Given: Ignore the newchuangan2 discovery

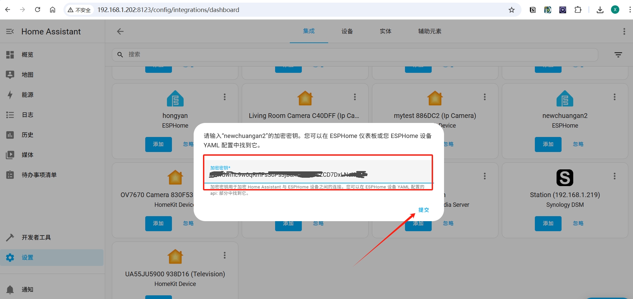Looking at the screenshot, I should (x=578, y=144).
